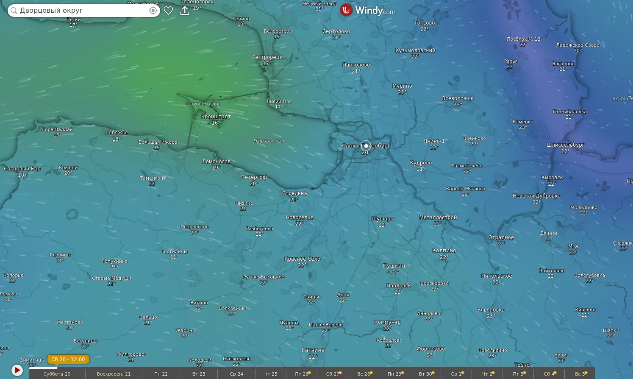Click the Отрадное city label
Screen dimensions: 633x379
[501, 237]
